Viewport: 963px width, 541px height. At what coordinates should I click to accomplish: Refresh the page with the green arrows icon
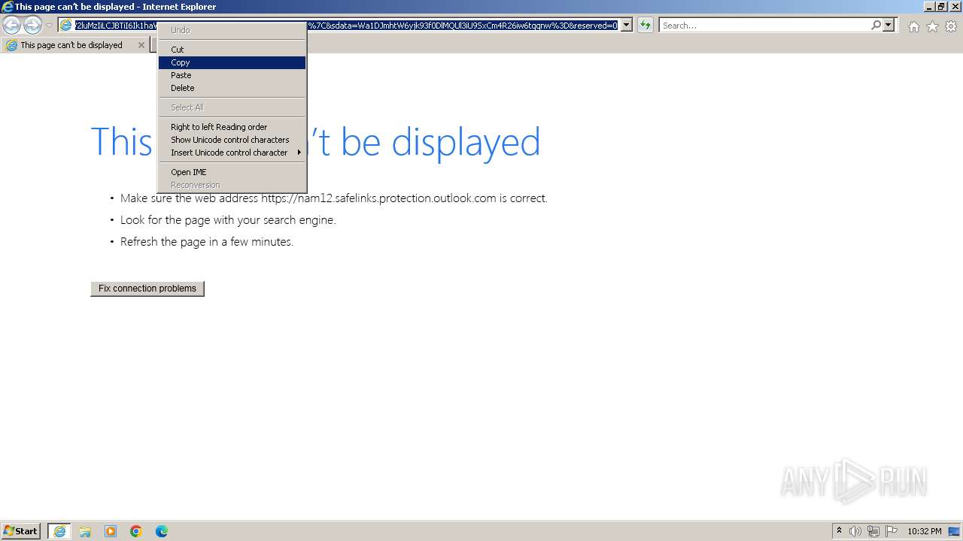[646, 26]
